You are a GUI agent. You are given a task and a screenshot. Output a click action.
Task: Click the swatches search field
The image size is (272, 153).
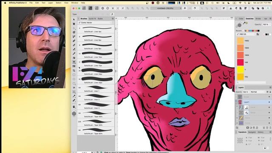pyautogui.click(x=251, y=82)
